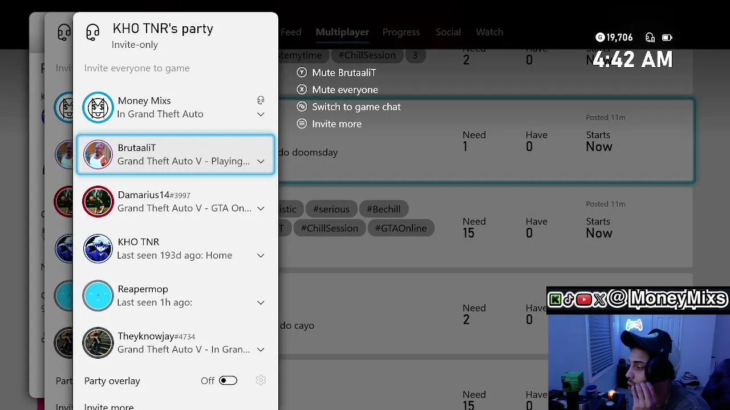
Task: Click the X social icon in overlay banner
Action: click(x=599, y=300)
